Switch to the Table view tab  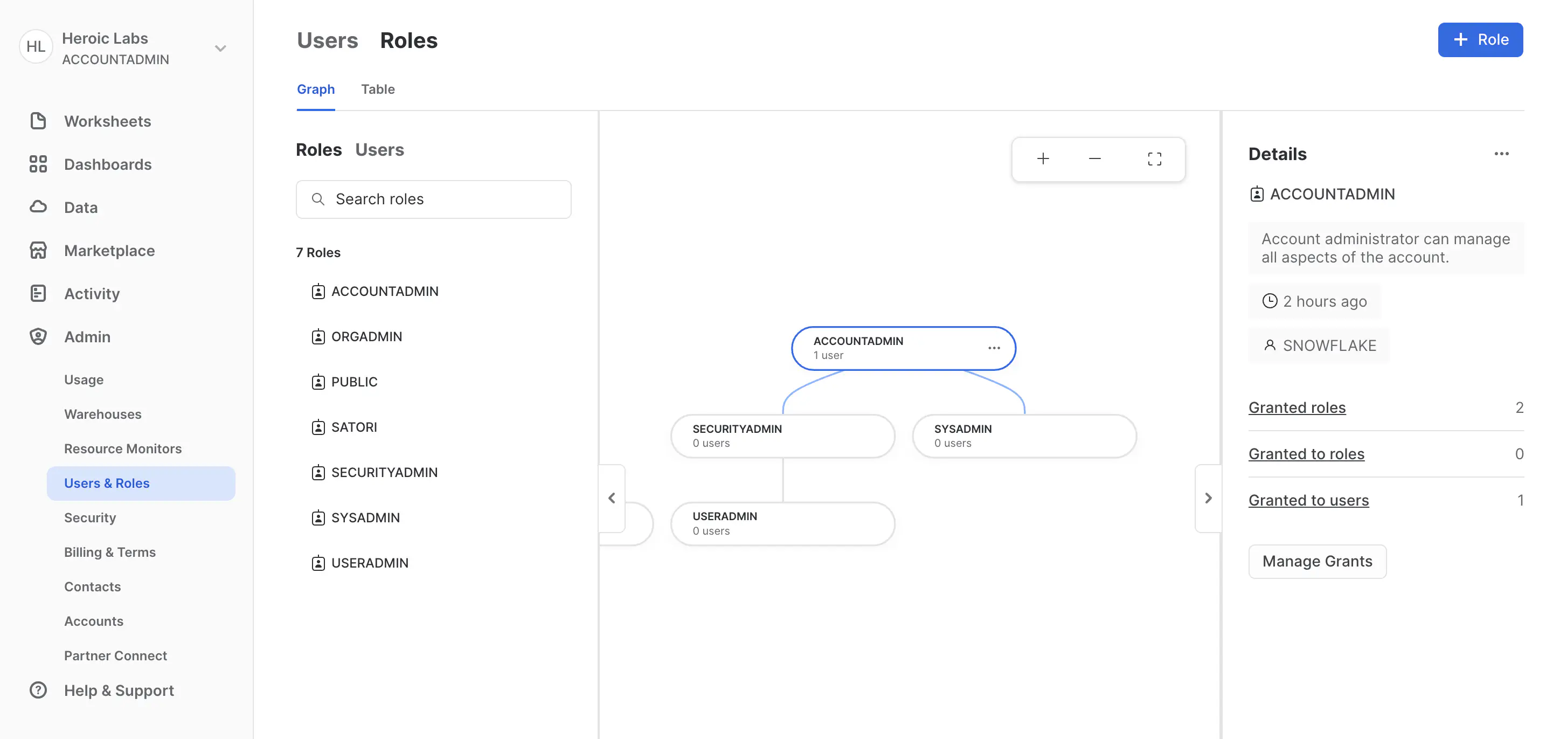(378, 89)
